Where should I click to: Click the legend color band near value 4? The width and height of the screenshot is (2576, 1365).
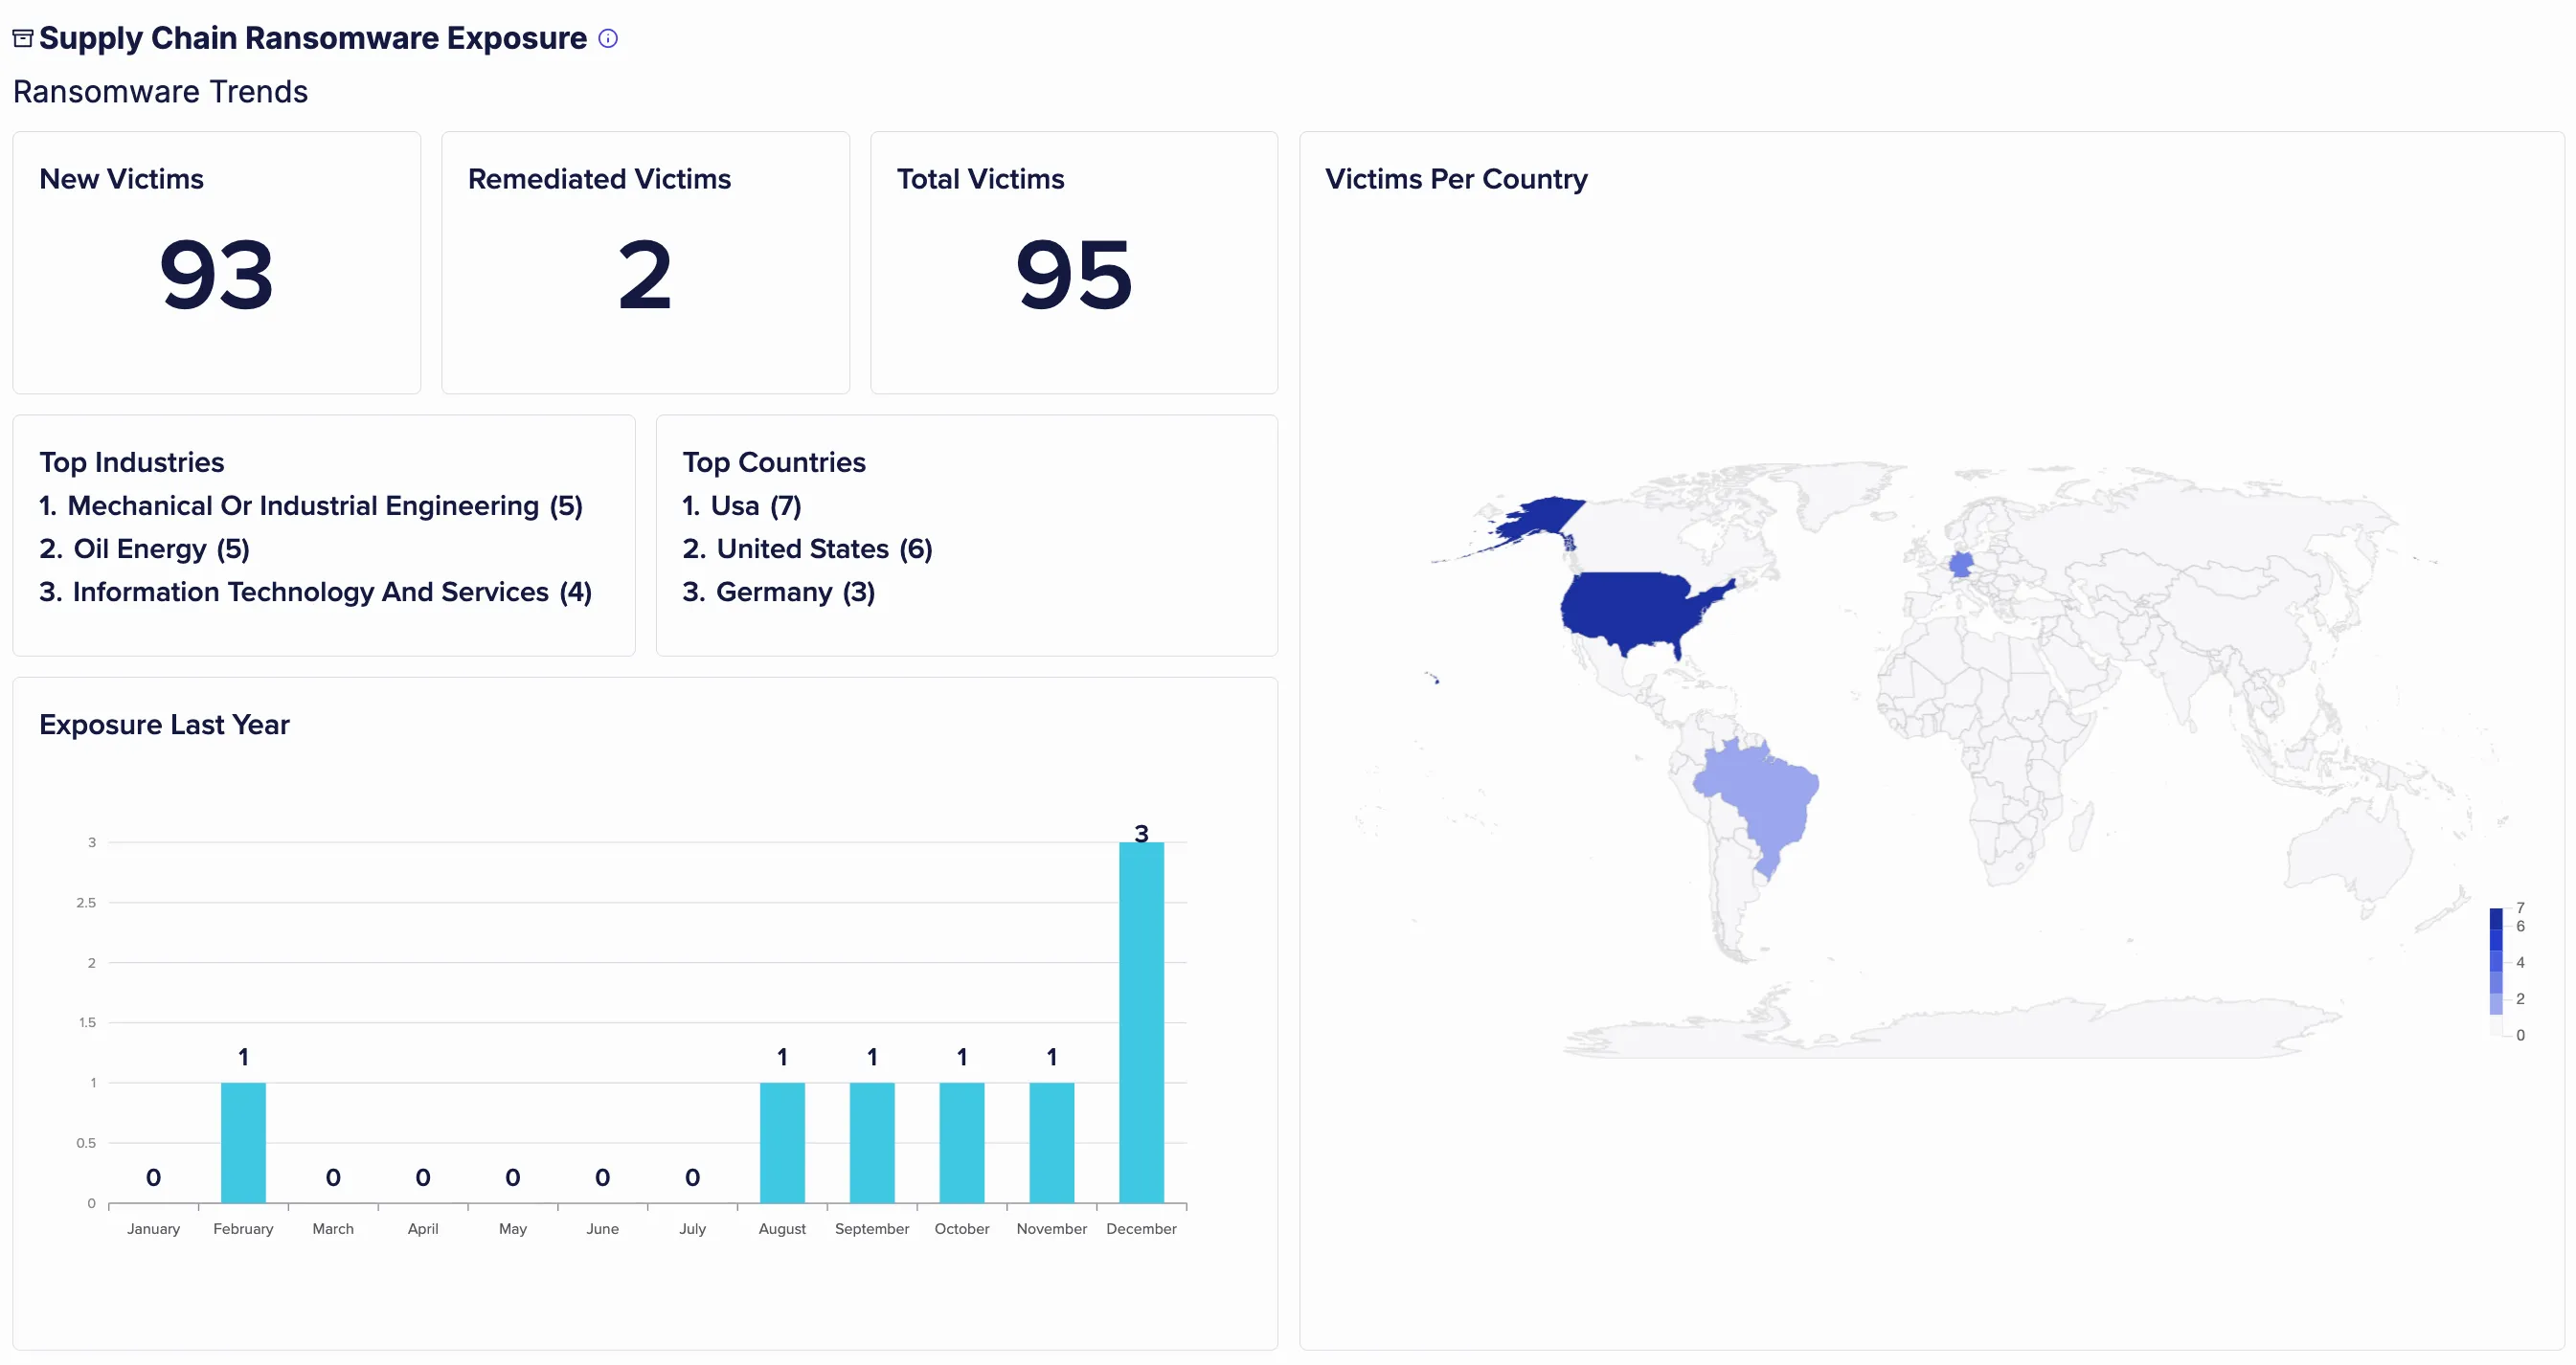2496,961
